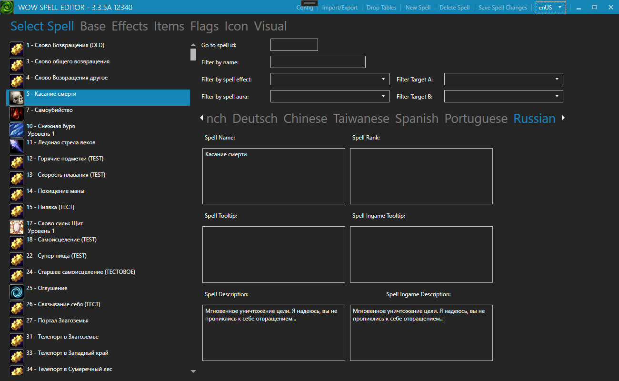
Task: Click into the Spell Rank text box
Action: click(x=421, y=176)
